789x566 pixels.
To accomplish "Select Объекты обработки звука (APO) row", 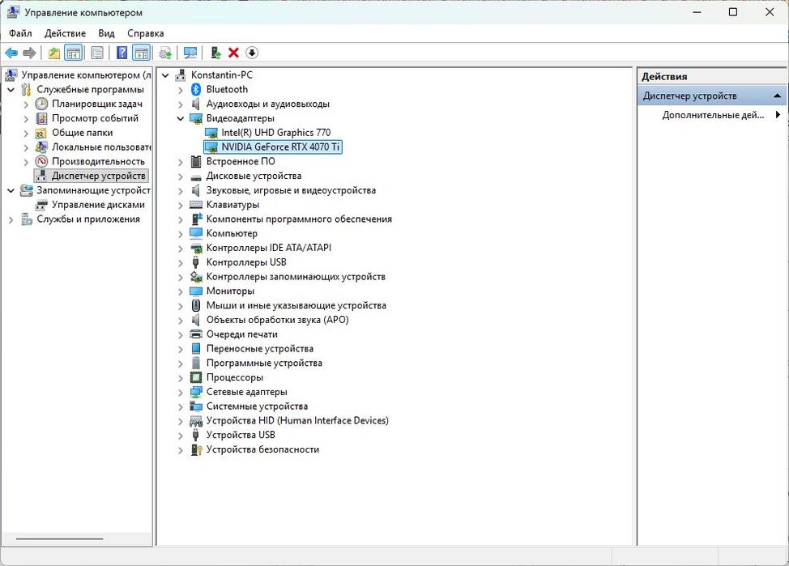I will click(x=277, y=320).
